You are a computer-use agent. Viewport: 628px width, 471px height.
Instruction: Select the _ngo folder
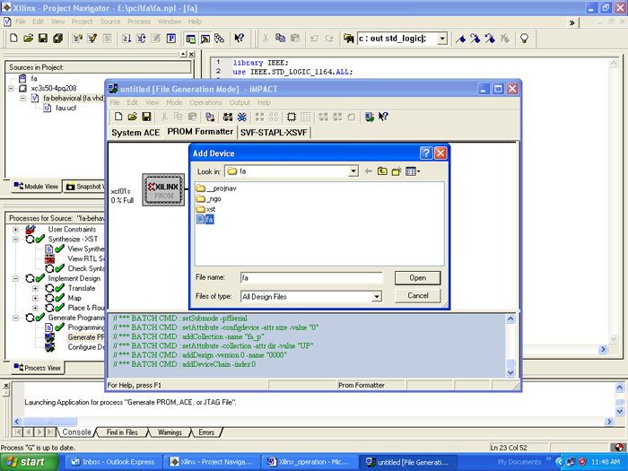209,198
